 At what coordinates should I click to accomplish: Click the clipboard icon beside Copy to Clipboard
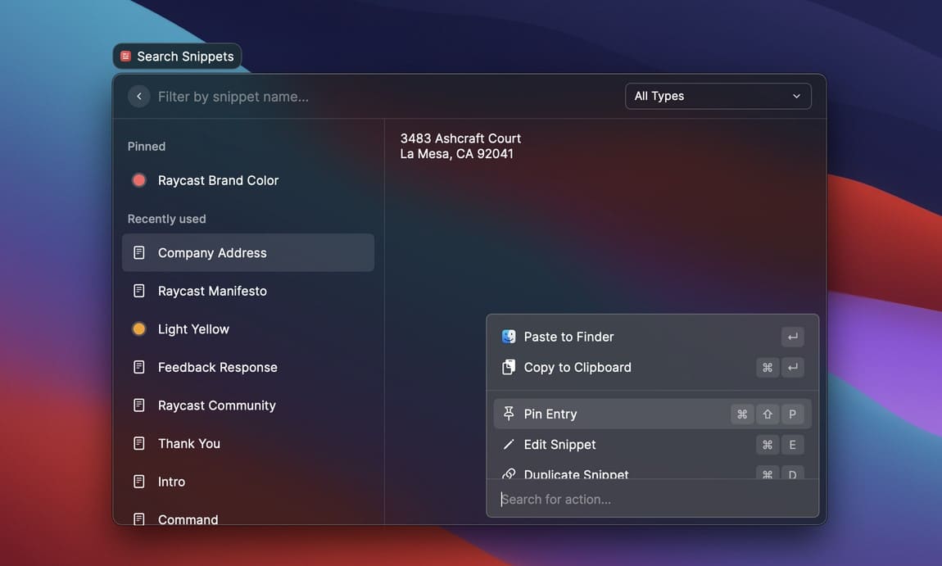(509, 367)
